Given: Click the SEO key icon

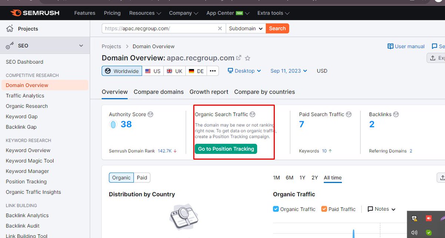Looking at the screenshot, I should tap(10, 45).
